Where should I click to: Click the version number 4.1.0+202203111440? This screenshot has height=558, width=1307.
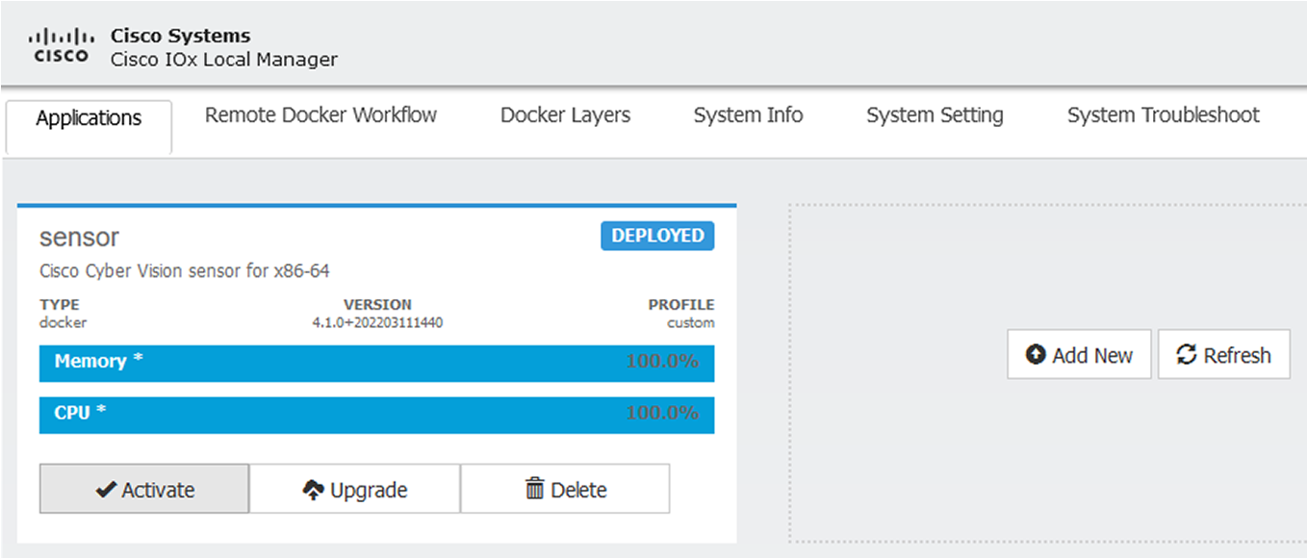tap(377, 322)
